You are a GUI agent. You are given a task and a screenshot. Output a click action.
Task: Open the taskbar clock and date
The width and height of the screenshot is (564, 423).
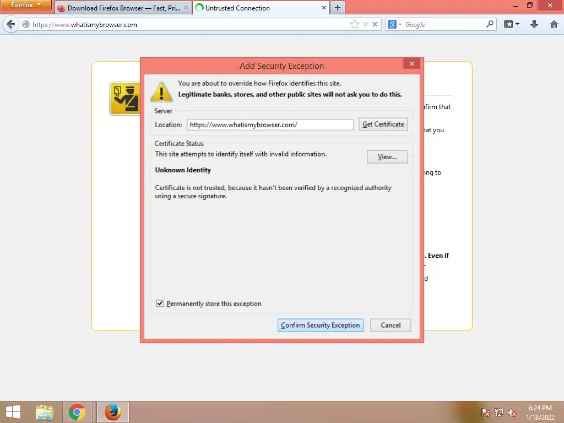click(x=540, y=413)
